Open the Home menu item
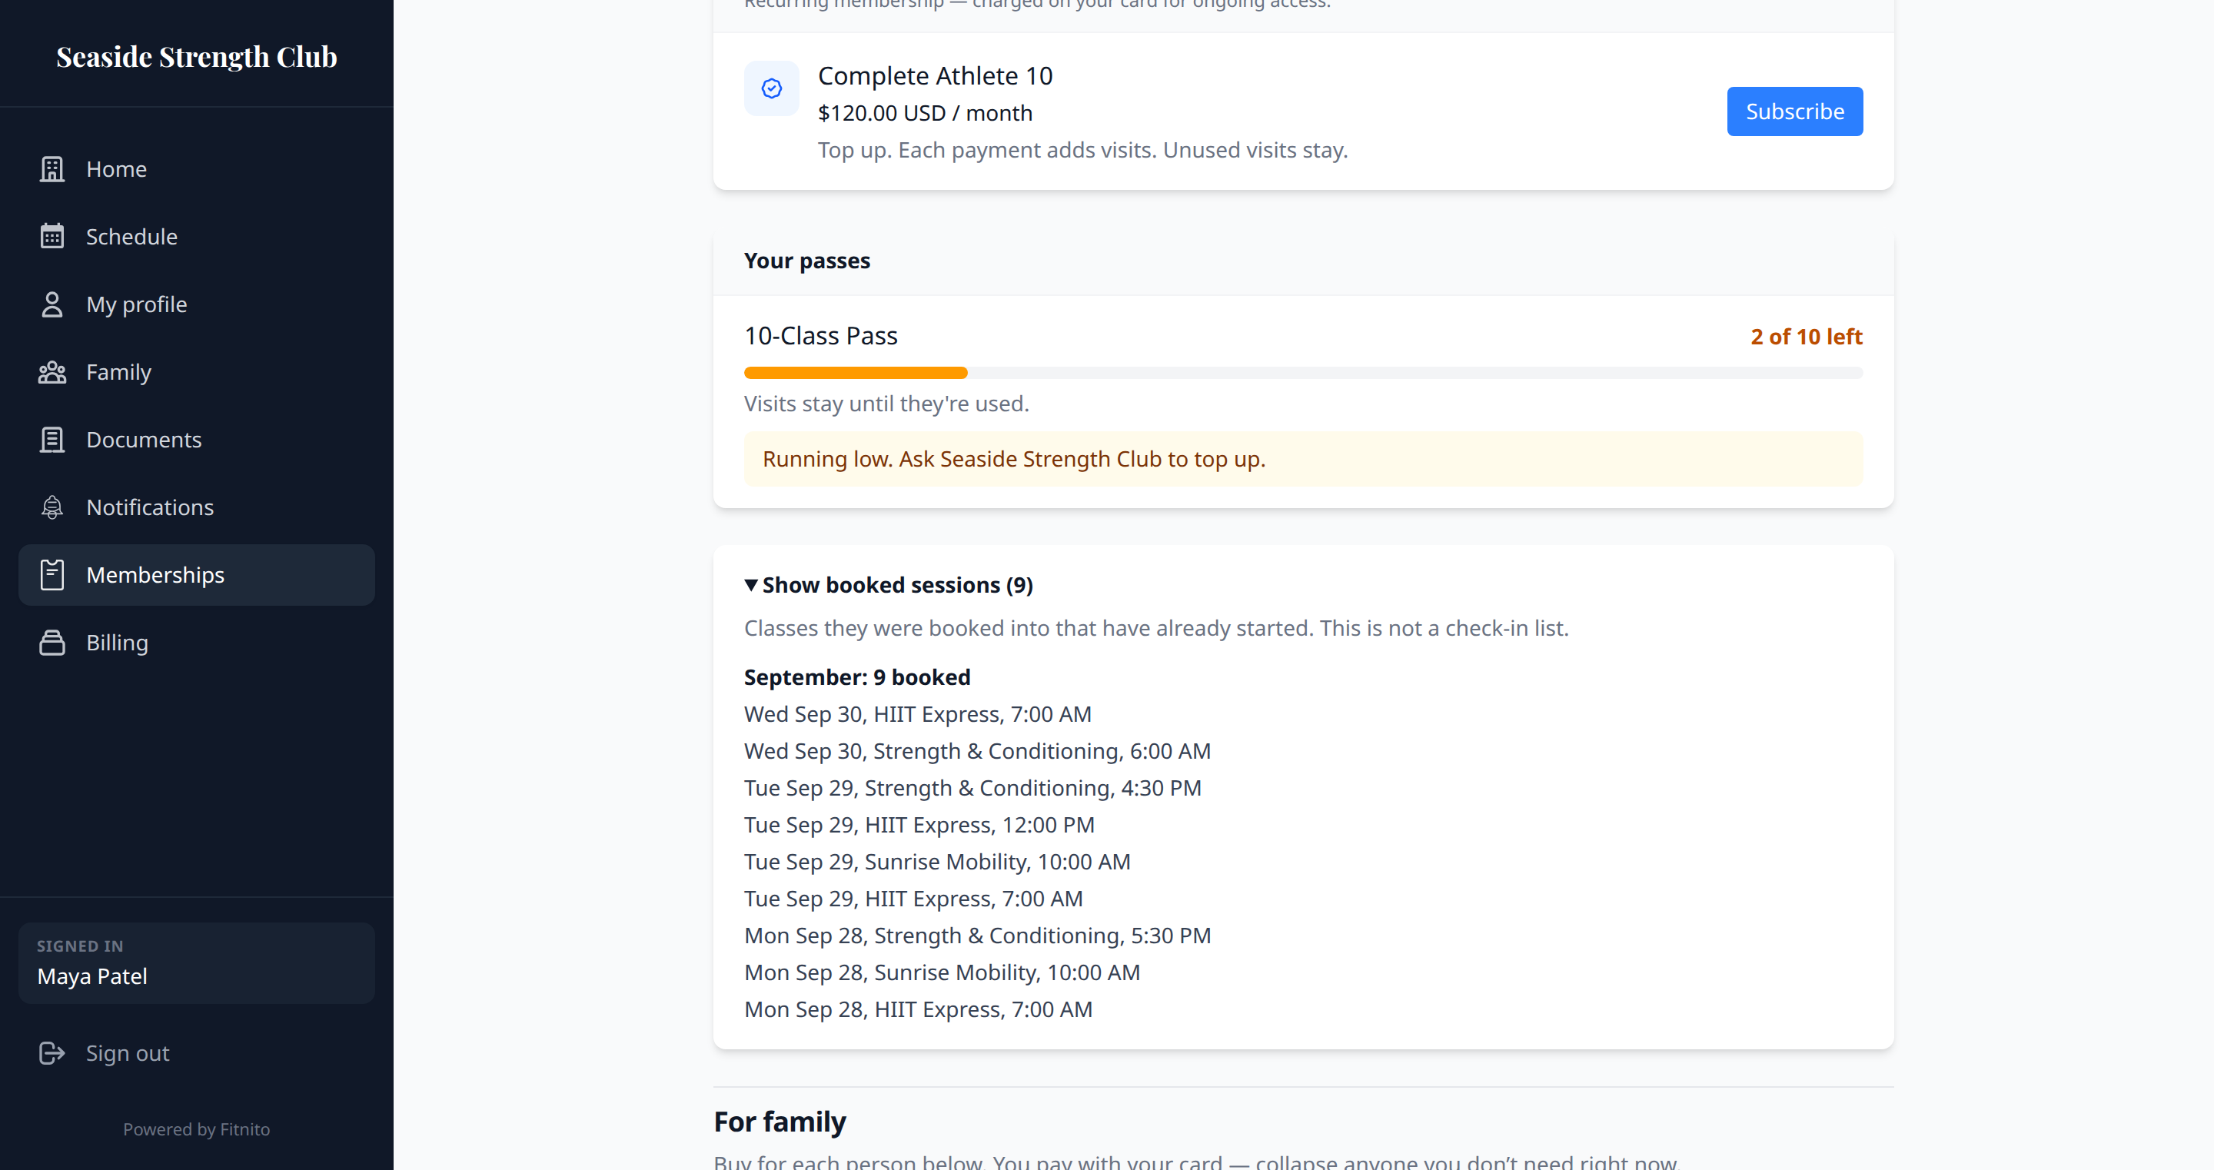This screenshot has width=2214, height=1170. pyautogui.click(x=196, y=169)
